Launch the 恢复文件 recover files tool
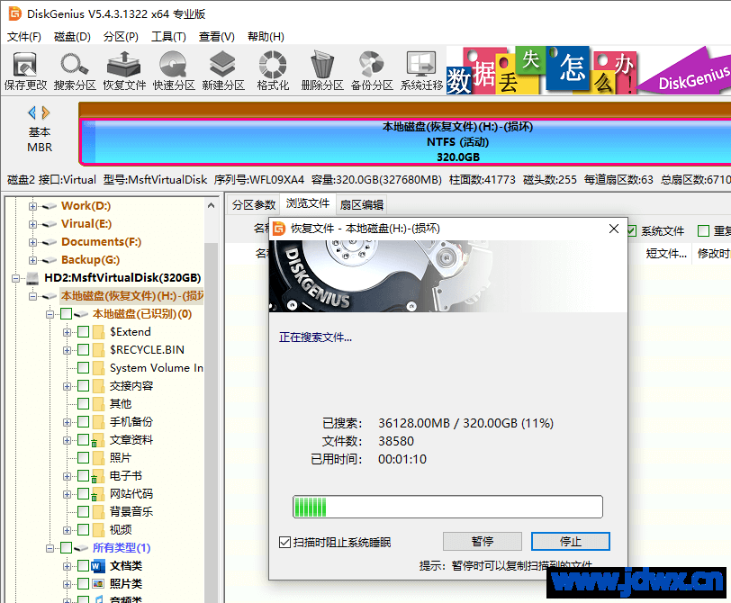Image resolution: width=731 pixels, height=603 pixels. click(x=124, y=71)
